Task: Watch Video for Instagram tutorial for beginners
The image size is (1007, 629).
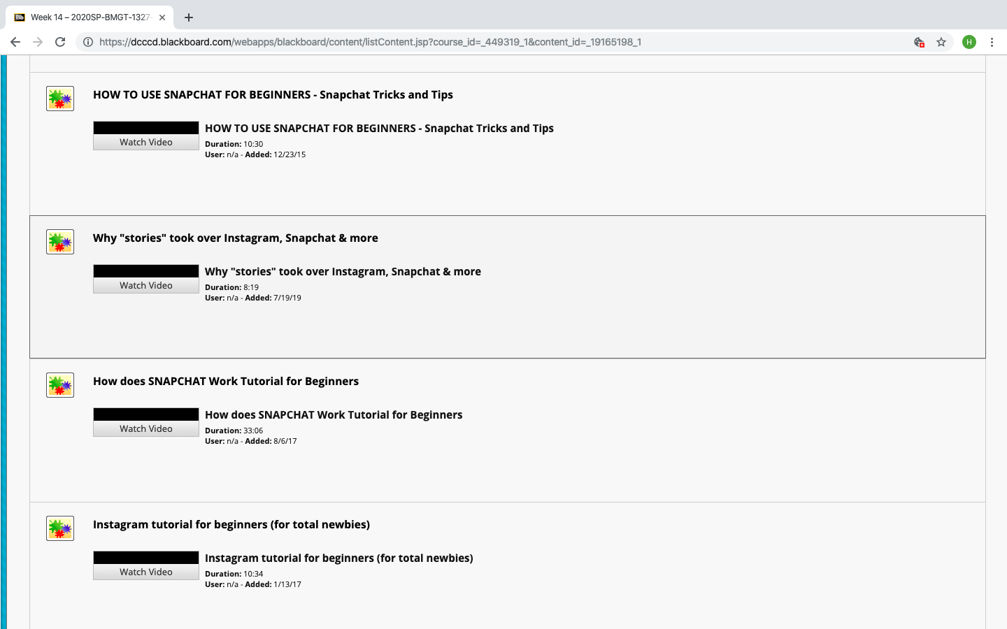Action: pyautogui.click(x=146, y=572)
